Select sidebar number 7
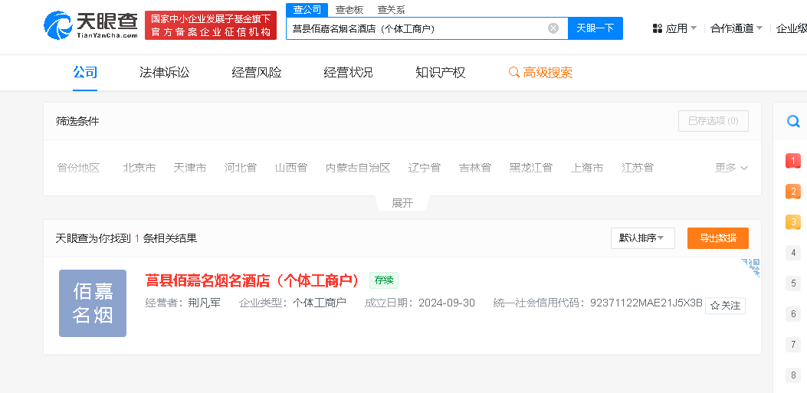 pos(793,344)
